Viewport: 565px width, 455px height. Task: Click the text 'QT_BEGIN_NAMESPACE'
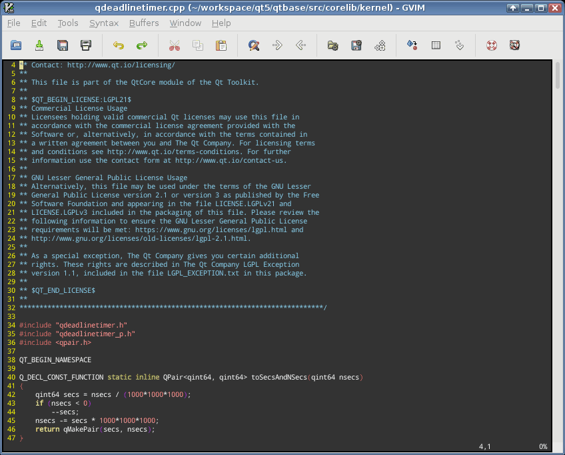[55, 360]
